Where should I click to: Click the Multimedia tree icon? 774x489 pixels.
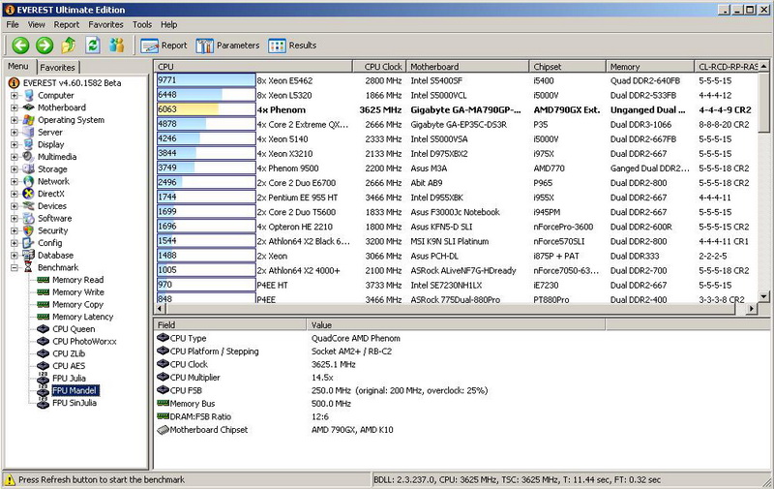tap(29, 157)
